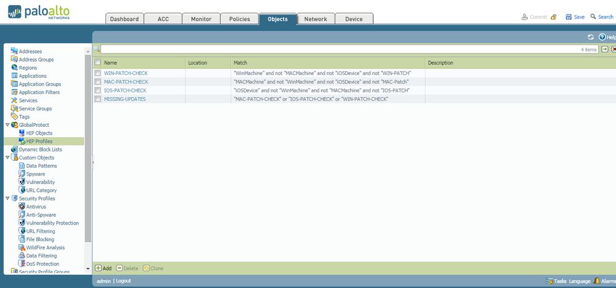The width and height of the screenshot is (616, 288).
Task: Collapse the Security Profiles tree node
Action: pyautogui.click(x=7, y=199)
